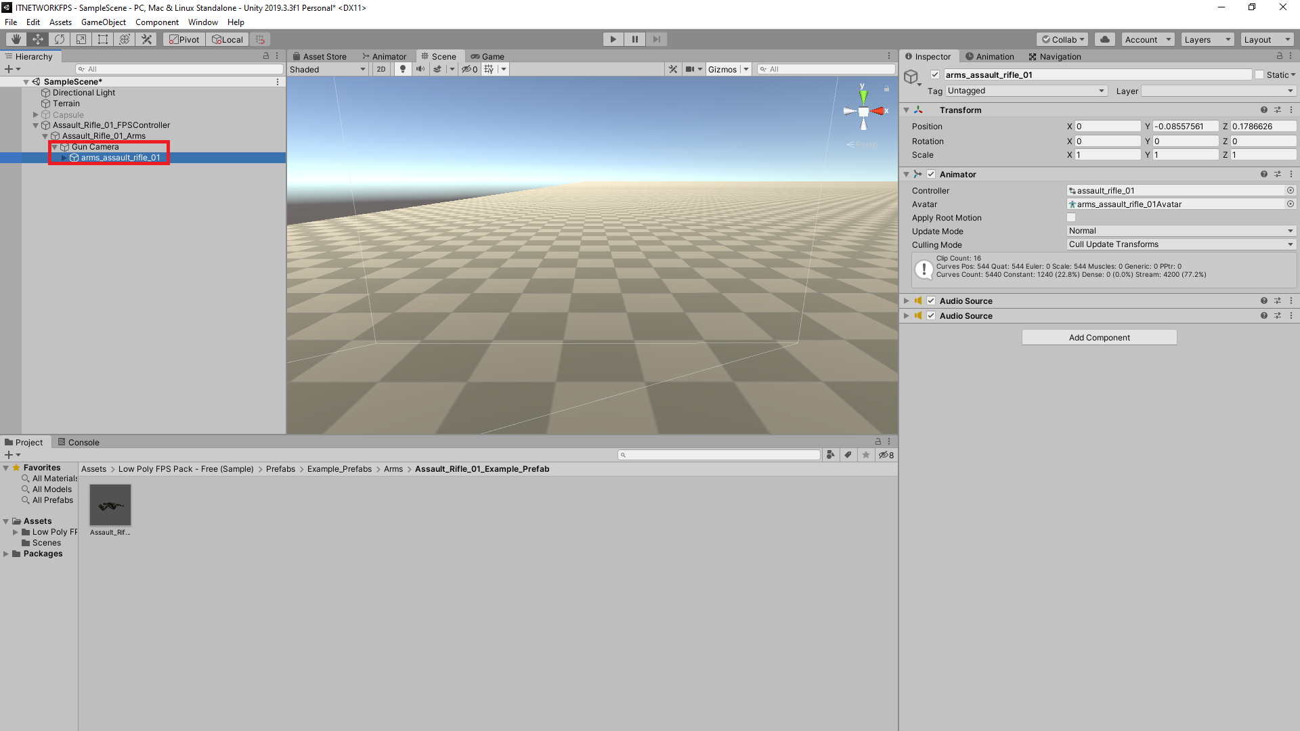Activate the Move tool
This screenshot has height=731, width=1300.
[x=37, y=39]
